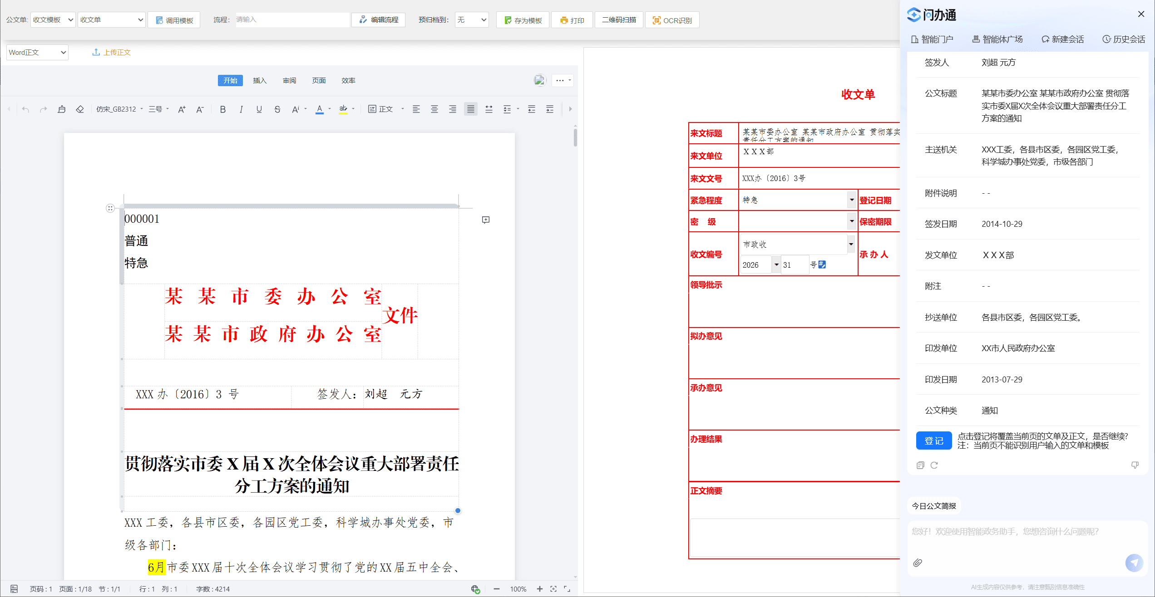
Task: Open the 正文 paragraph style dropdown
Action: (x=386, y=109)
